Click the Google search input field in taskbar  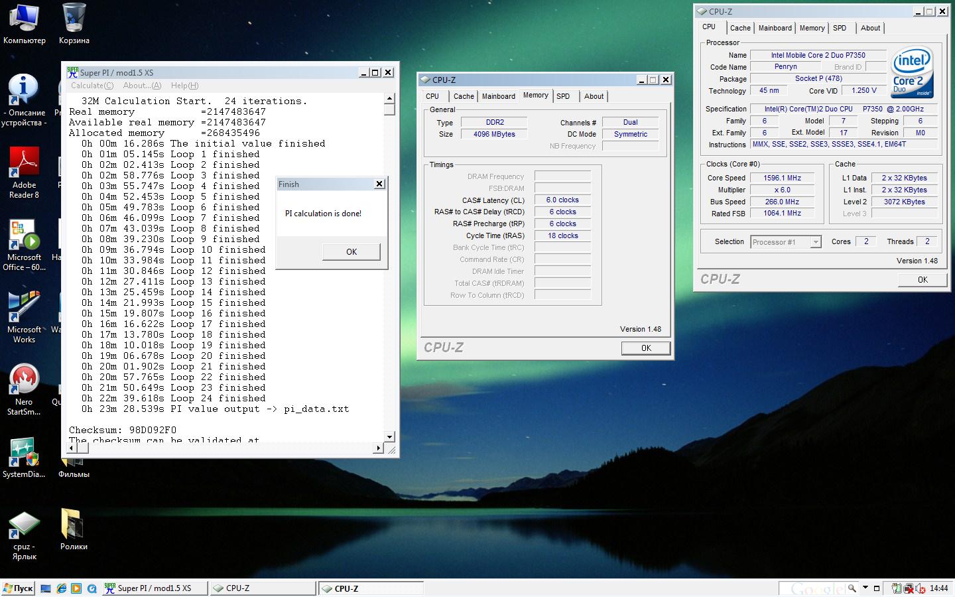tap(812, 588)
